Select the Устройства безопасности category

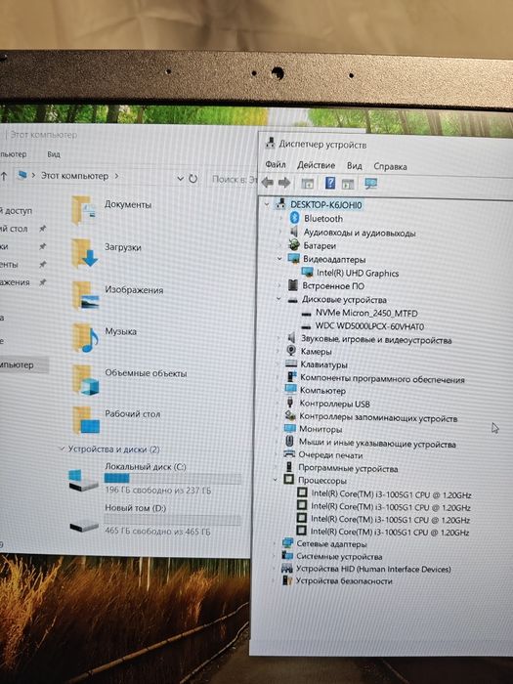coord(344,580)
